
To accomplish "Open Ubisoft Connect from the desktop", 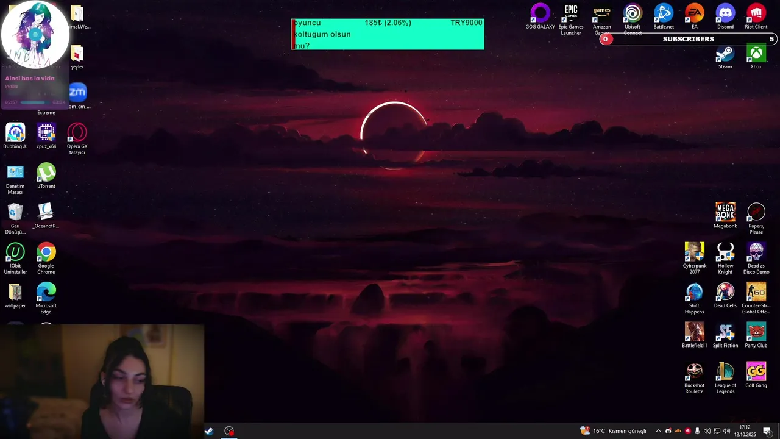I will pos(633,20).
